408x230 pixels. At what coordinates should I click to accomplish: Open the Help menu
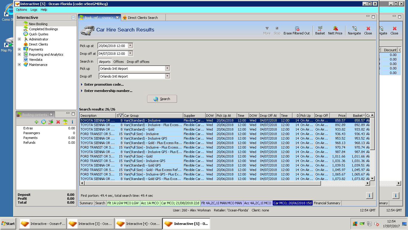pos(44,10)
